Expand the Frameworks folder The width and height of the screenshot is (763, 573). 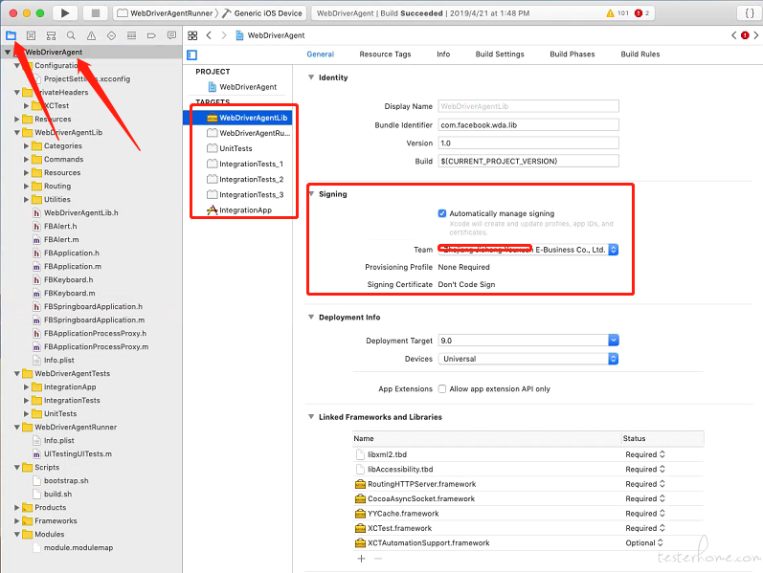click(17, 521)
